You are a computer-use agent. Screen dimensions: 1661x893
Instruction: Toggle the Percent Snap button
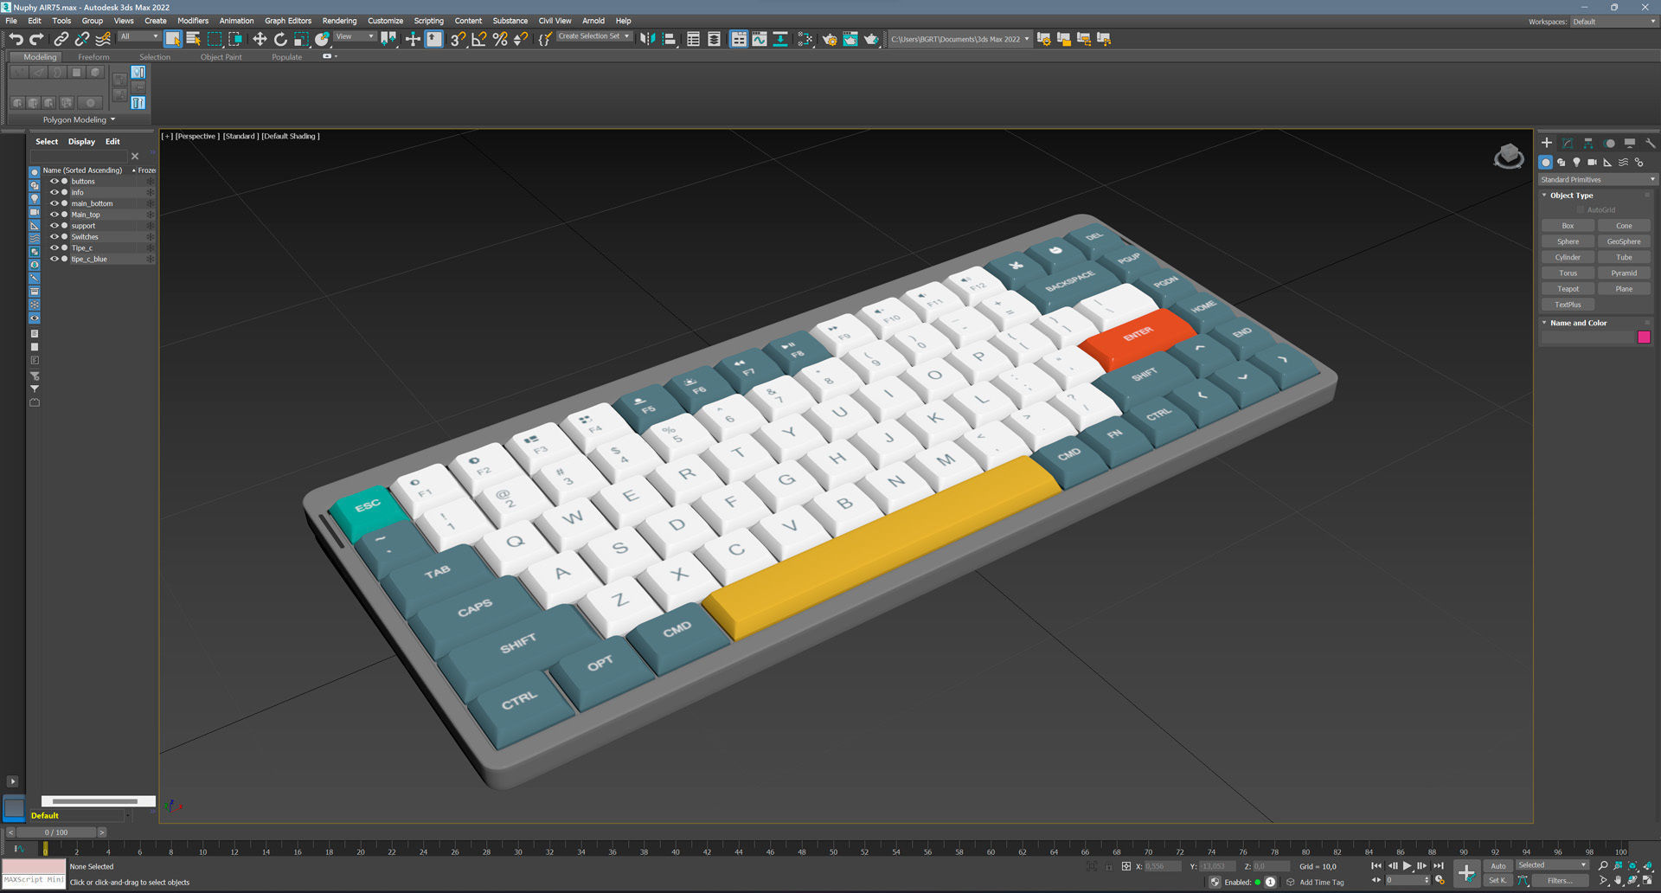coord(500,39)
